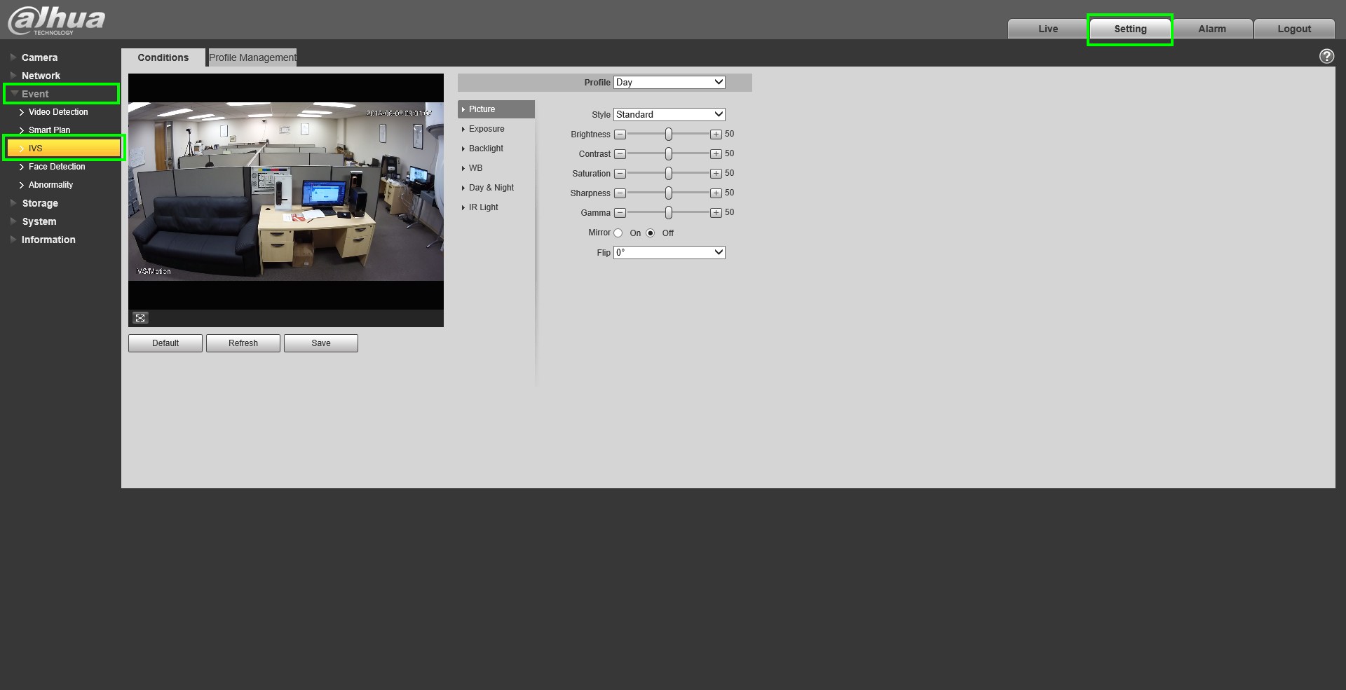Click the Contrast slider handle

tap(669, 153)
